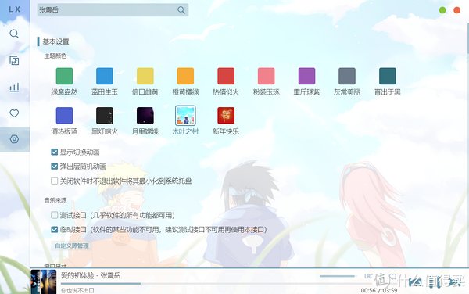Click the 张震岳 search input field

(x=108, y=10)
